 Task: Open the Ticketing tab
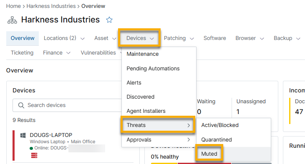coord(22,53)
